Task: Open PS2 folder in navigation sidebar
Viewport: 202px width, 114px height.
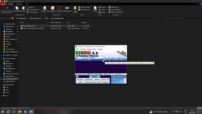Action: click(x=7, y=47)
